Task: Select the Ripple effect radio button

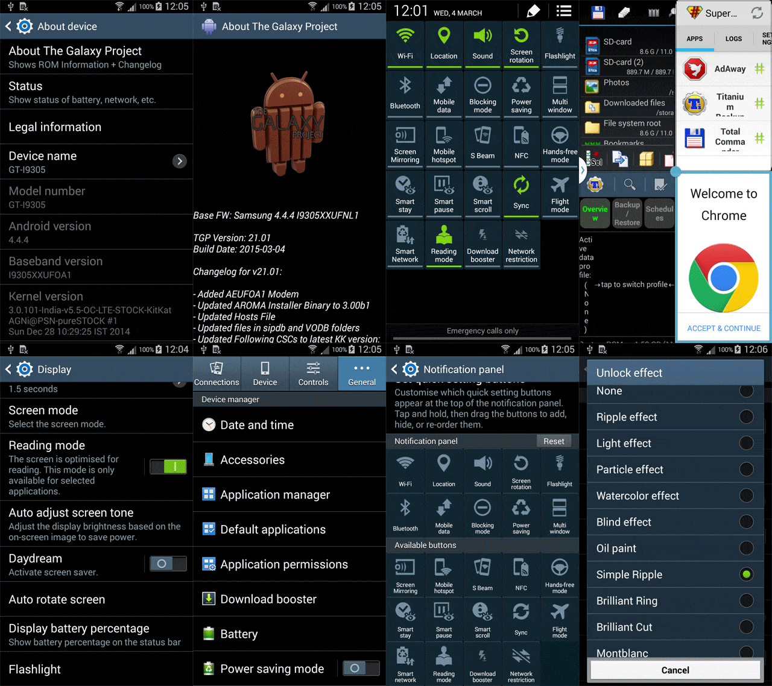Action: (x=747, y=417)
